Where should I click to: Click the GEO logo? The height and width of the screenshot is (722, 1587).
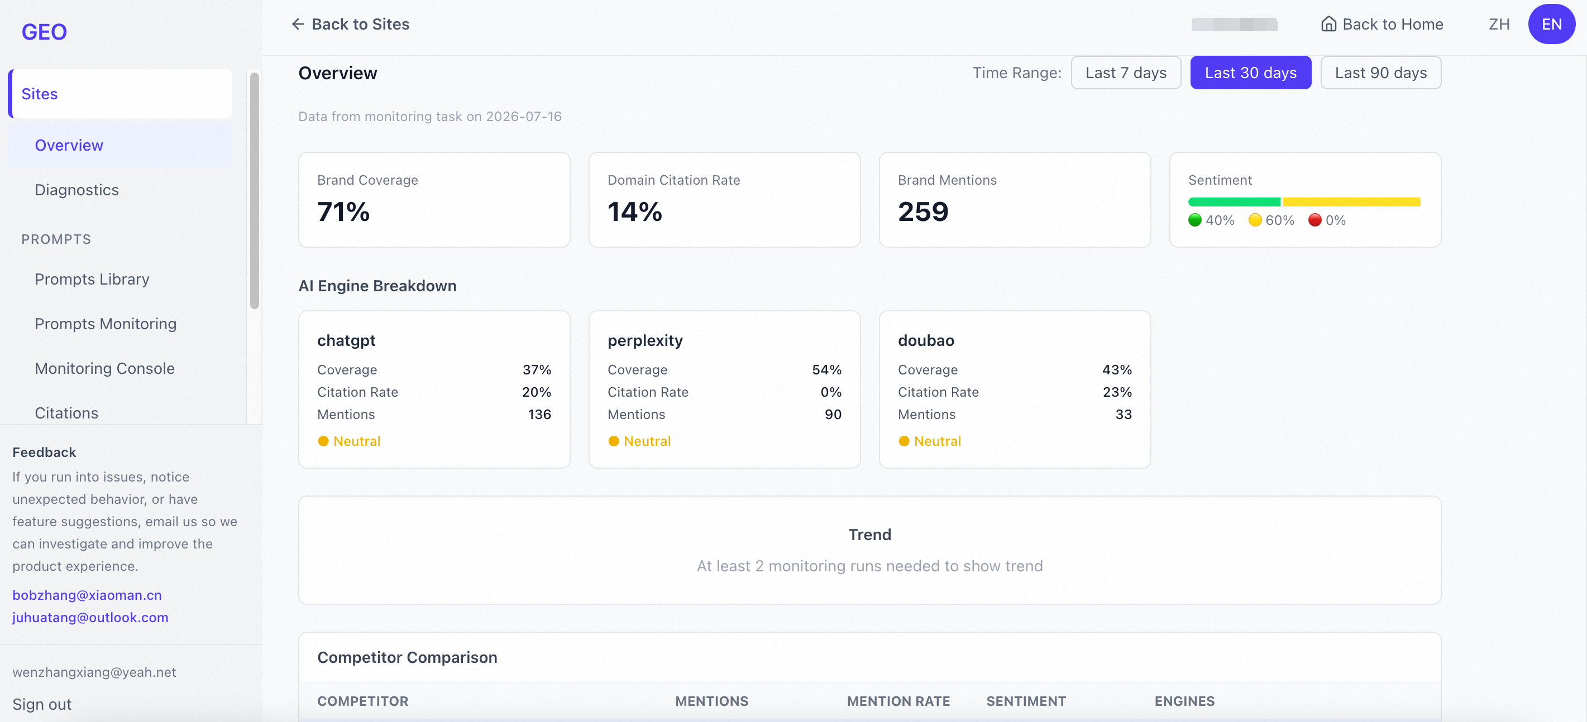click(x=44, y=32)
